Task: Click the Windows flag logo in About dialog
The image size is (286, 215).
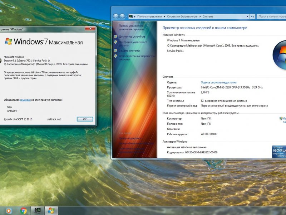Action: pyautogui.click(x=8, y=41)
